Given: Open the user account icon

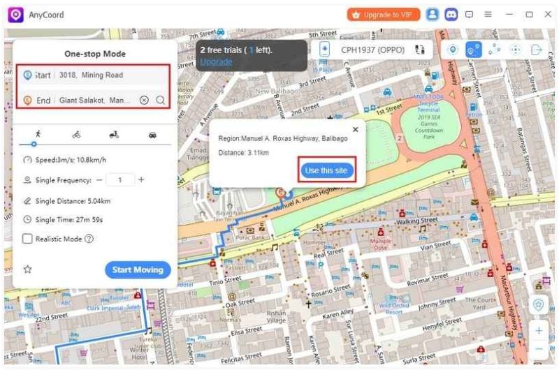Looking at the screenshot, I should [433, 14].
